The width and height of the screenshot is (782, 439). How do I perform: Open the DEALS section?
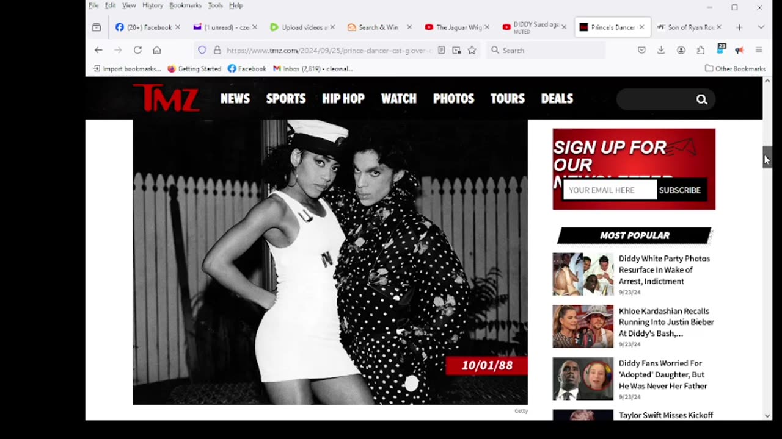pyautogui.click(x=557, y=98)
